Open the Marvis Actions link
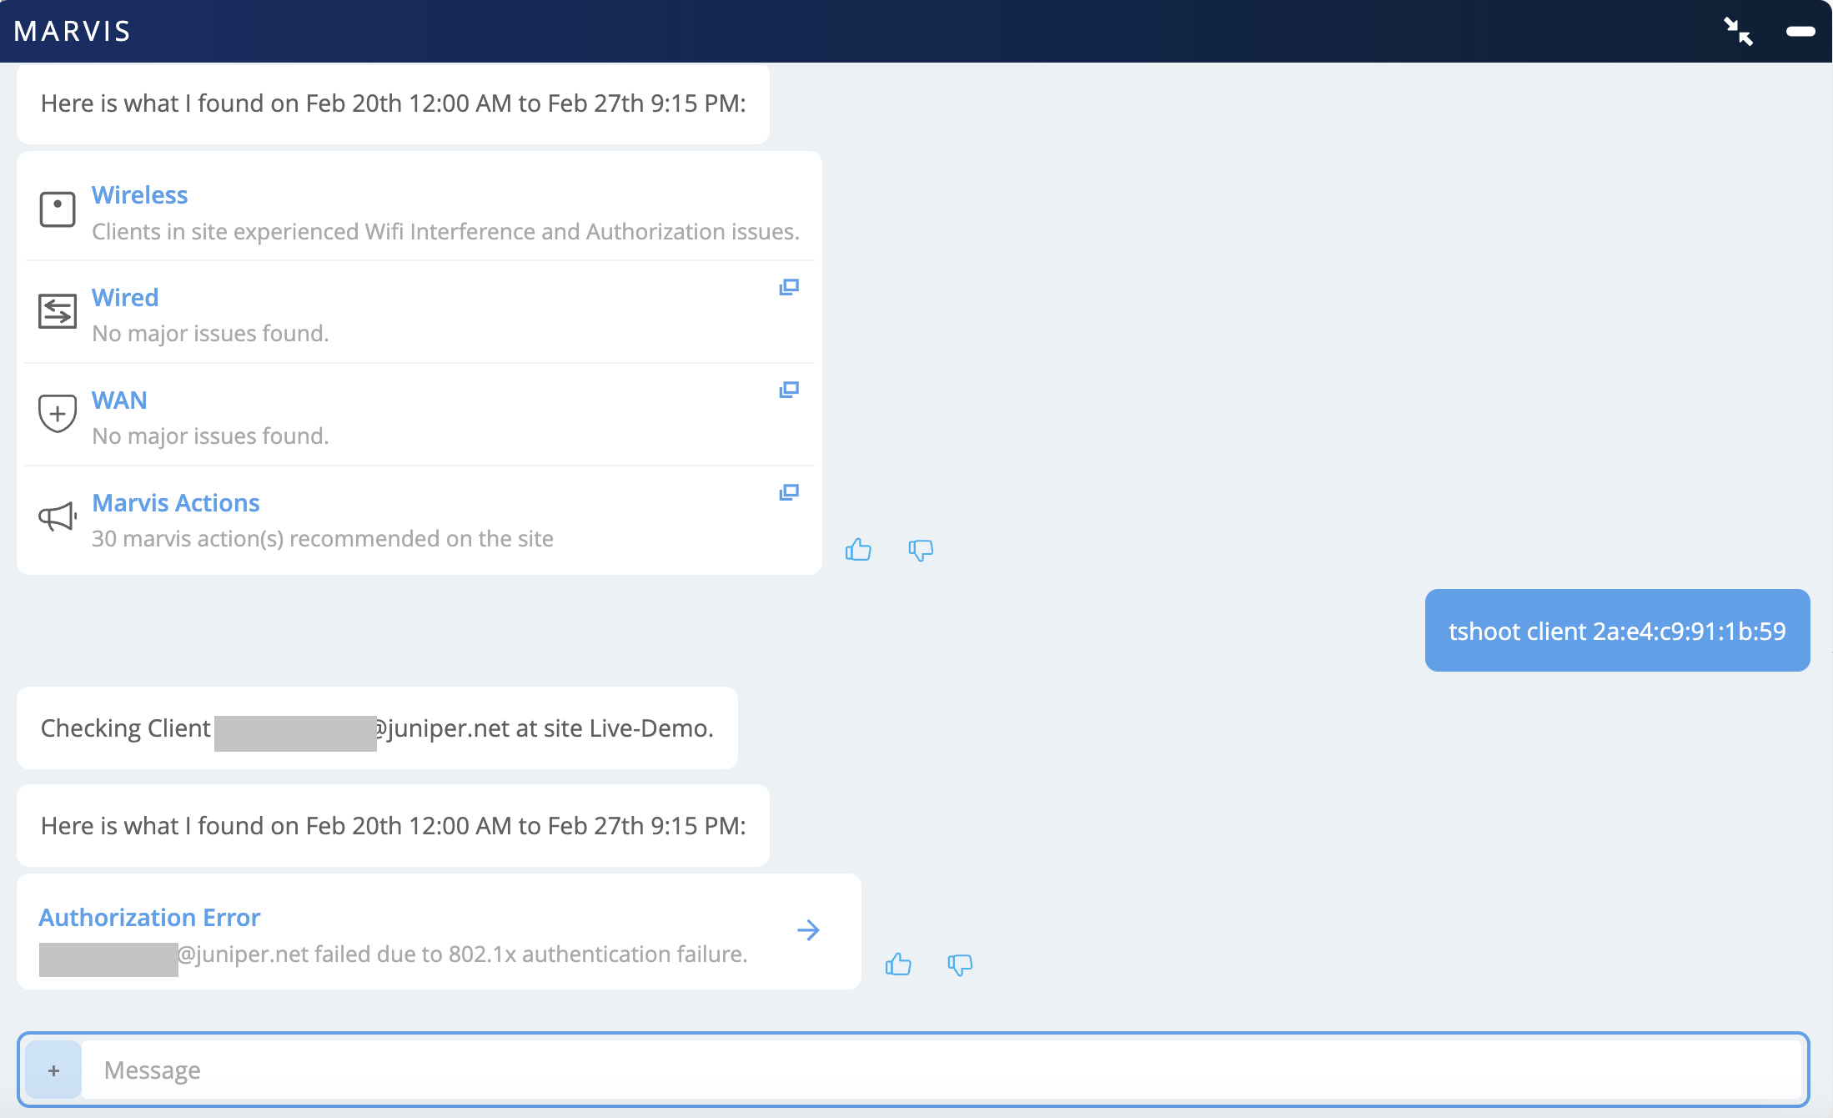Image resolution: width=1833 pixels, height=1118 pixels. tap(176, 503)
